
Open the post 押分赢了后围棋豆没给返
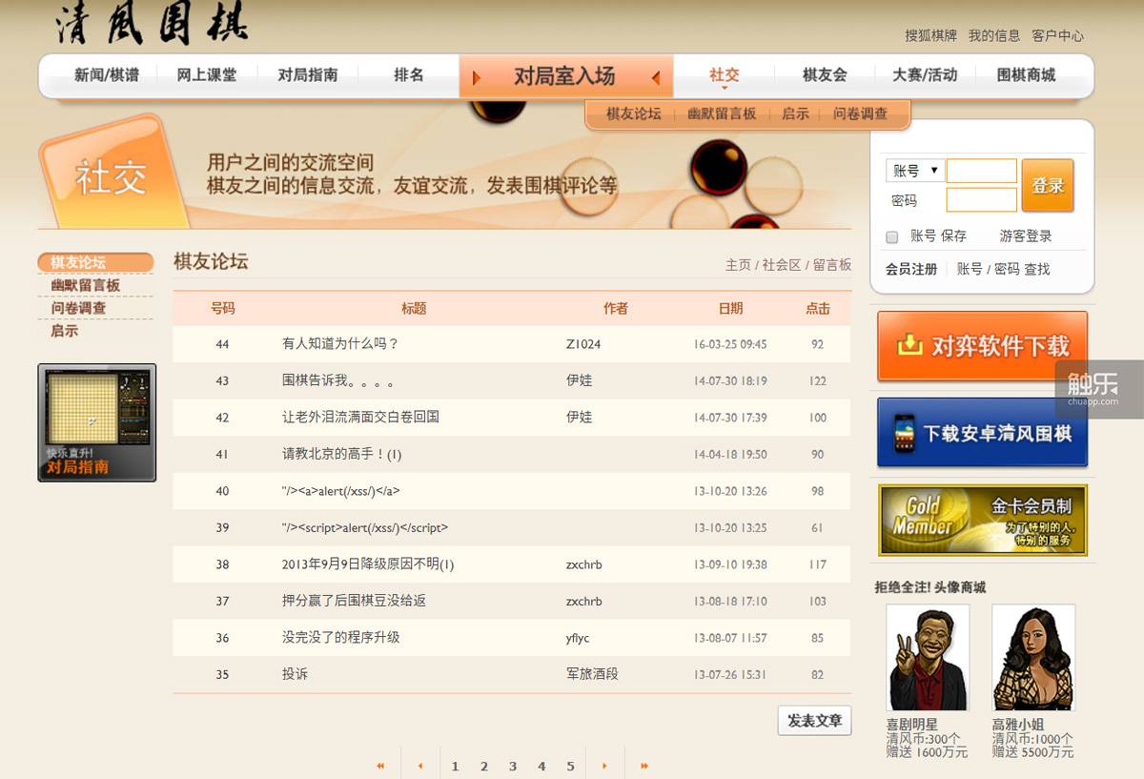pos(354,601)
